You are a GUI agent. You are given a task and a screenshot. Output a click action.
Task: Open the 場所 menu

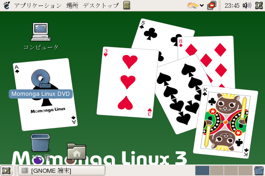point(72,5)
